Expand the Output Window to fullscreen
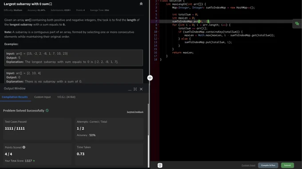This screenshot has width=302, height=169. click(135, 89)
